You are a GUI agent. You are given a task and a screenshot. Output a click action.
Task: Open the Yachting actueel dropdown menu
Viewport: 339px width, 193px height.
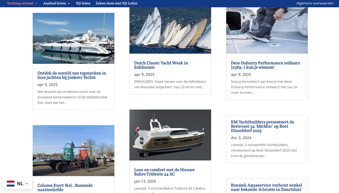coord(22,3)
